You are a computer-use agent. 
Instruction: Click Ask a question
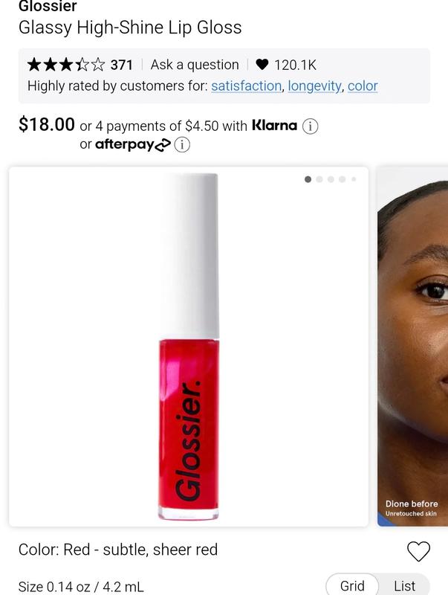pyautogui.click(x=195, y=65)
